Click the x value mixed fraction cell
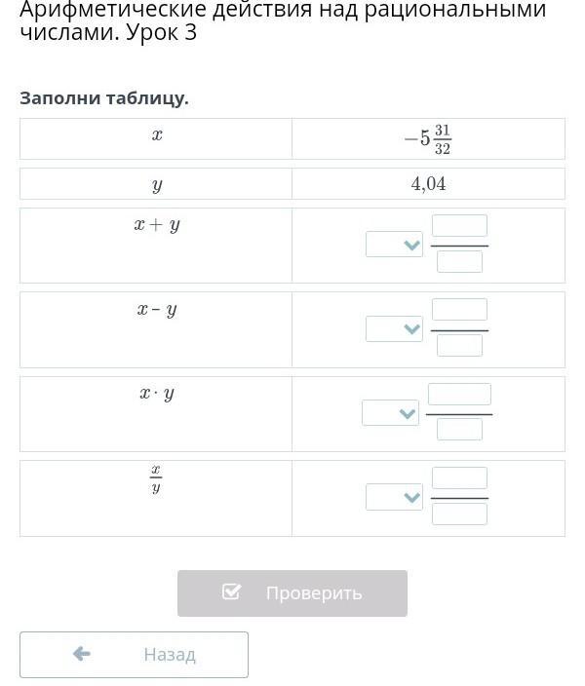This screenshot has height=686, width=585. (x=428, y=139)
